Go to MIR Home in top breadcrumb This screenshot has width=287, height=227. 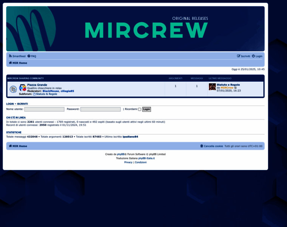pos(18,63)
